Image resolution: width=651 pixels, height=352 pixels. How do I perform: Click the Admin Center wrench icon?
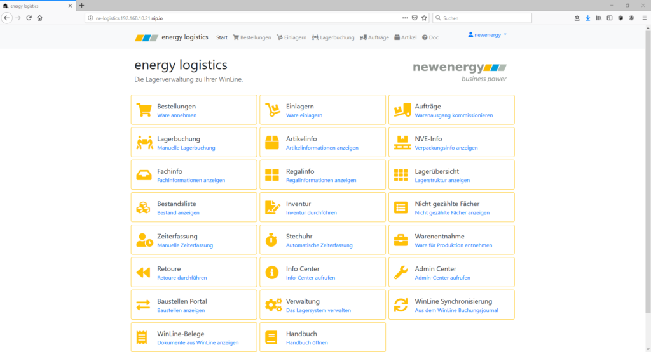point(401,273)
